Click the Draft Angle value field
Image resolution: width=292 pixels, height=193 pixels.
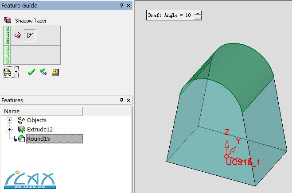click(170, 15)
